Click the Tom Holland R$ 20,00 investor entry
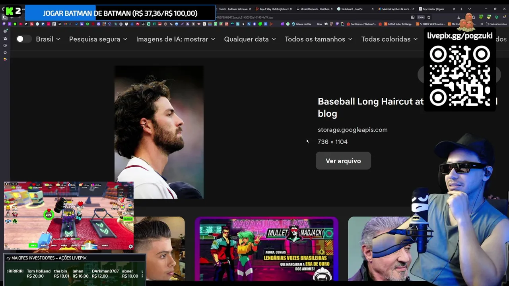The image size is (509, 286). click(39, 274)
